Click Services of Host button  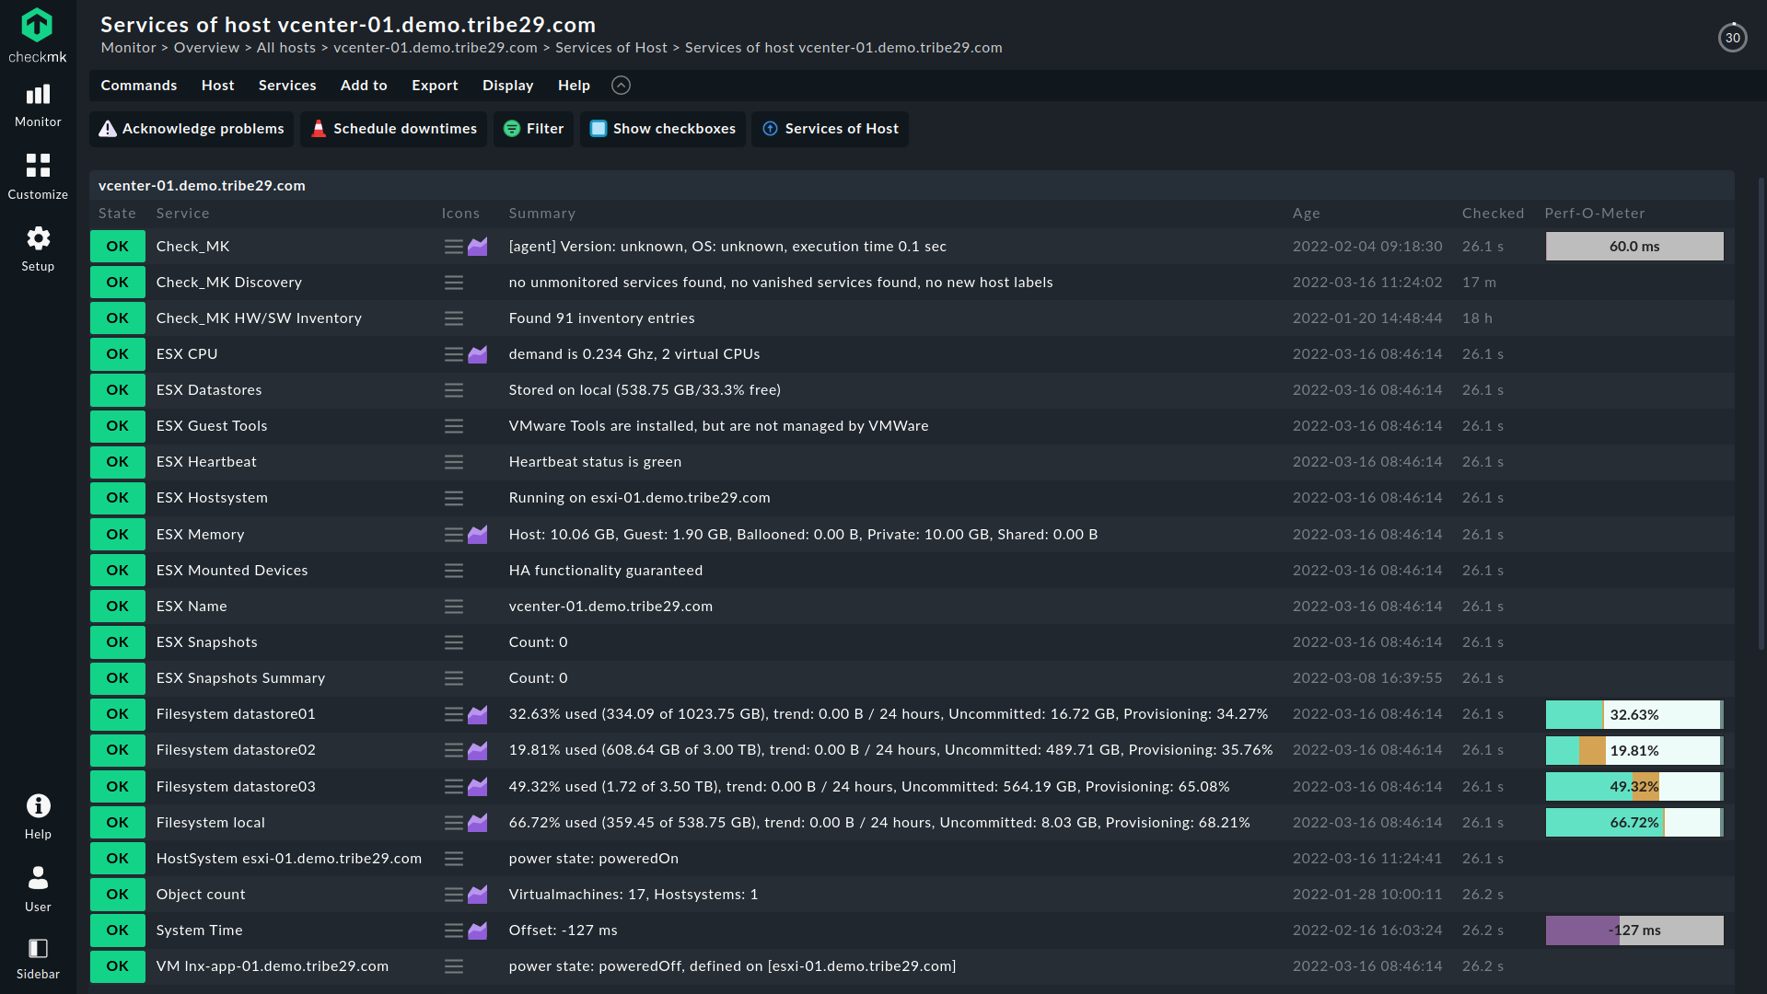tap(830, 129)
